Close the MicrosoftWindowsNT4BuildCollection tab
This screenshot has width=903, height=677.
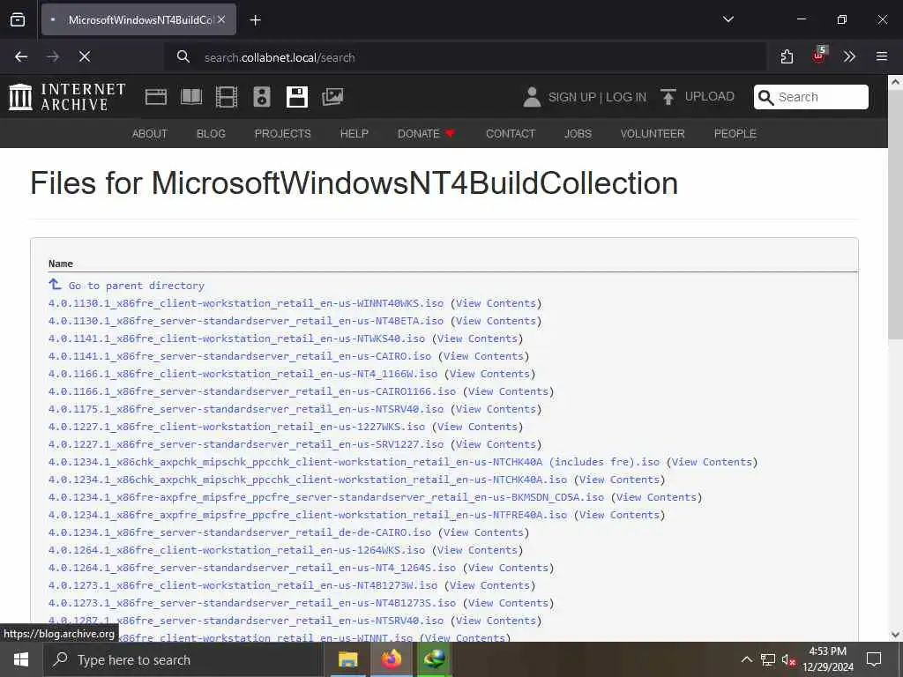point(221,19)
